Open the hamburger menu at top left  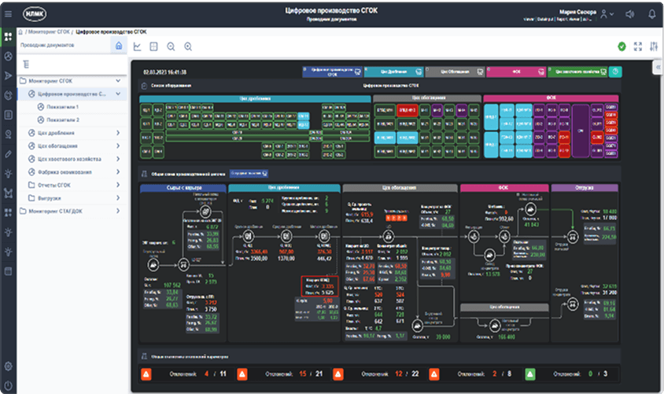(8, 13)
